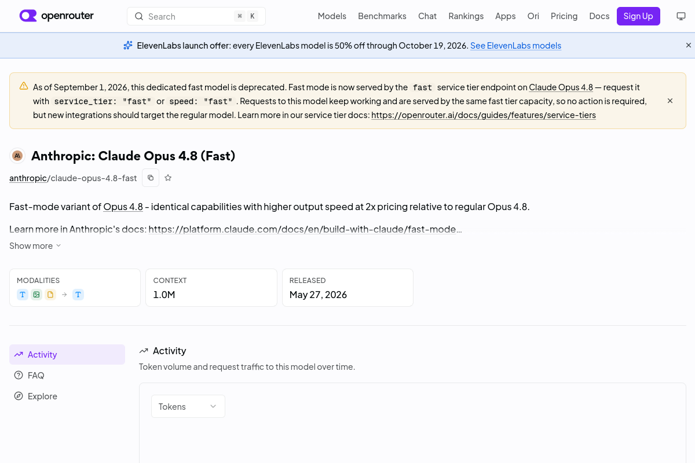Click the text input modality icon
The height and width of the screenshot is (463, 695).
pyautogui.click(x=23, y=295)
